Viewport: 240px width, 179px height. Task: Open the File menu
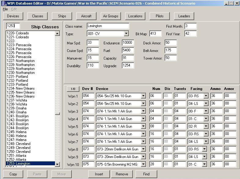click(x=5, y=9)
